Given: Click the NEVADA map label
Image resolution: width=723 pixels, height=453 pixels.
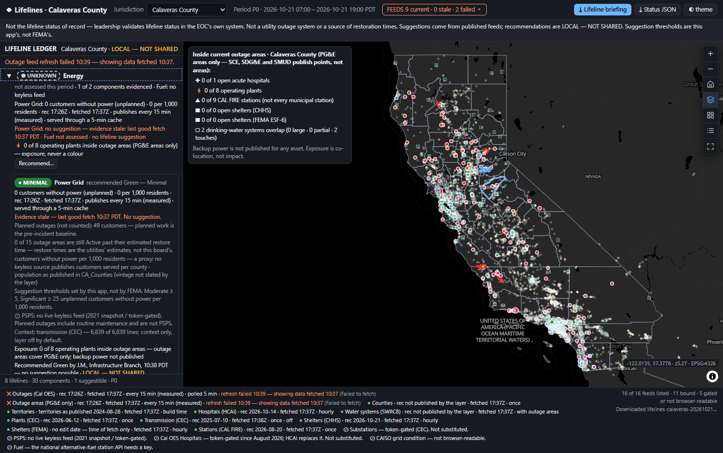Looking at the screenshot, I should tap(593, 177).
